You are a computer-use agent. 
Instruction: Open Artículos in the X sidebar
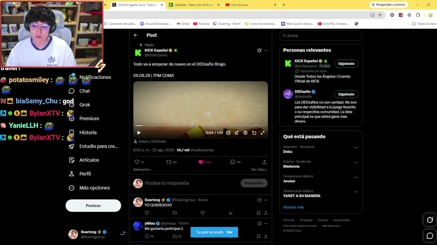coord(84,160)
